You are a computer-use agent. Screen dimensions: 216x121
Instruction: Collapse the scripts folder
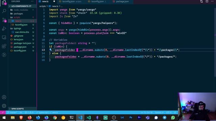coord(17,17)
